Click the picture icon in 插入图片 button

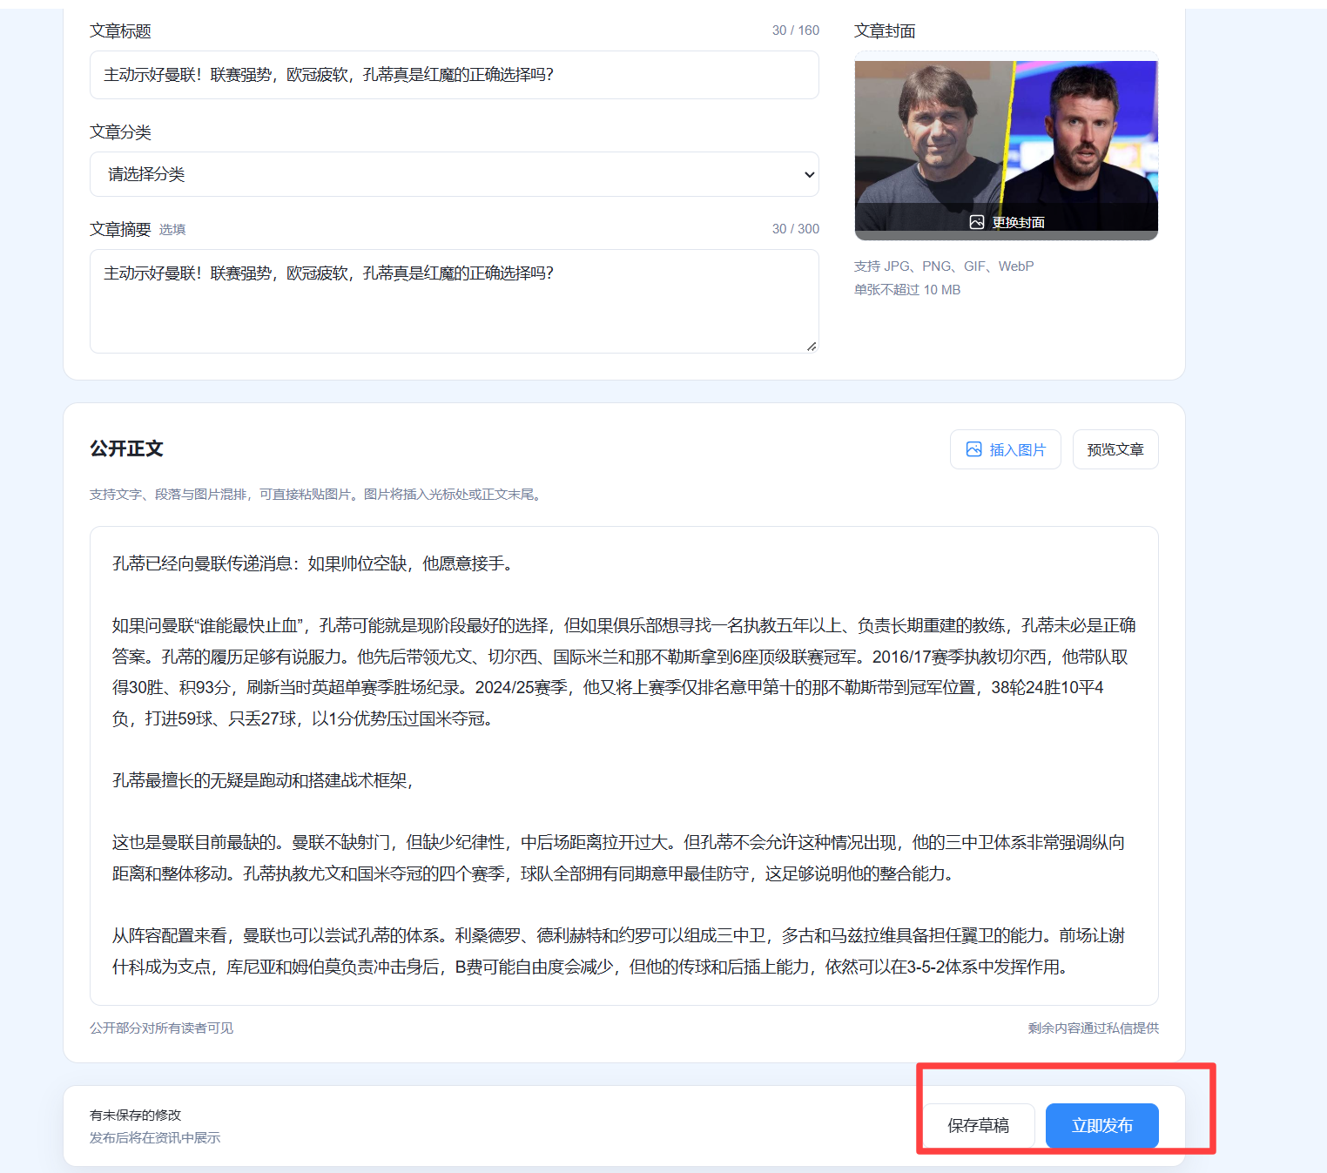point(973,449)
